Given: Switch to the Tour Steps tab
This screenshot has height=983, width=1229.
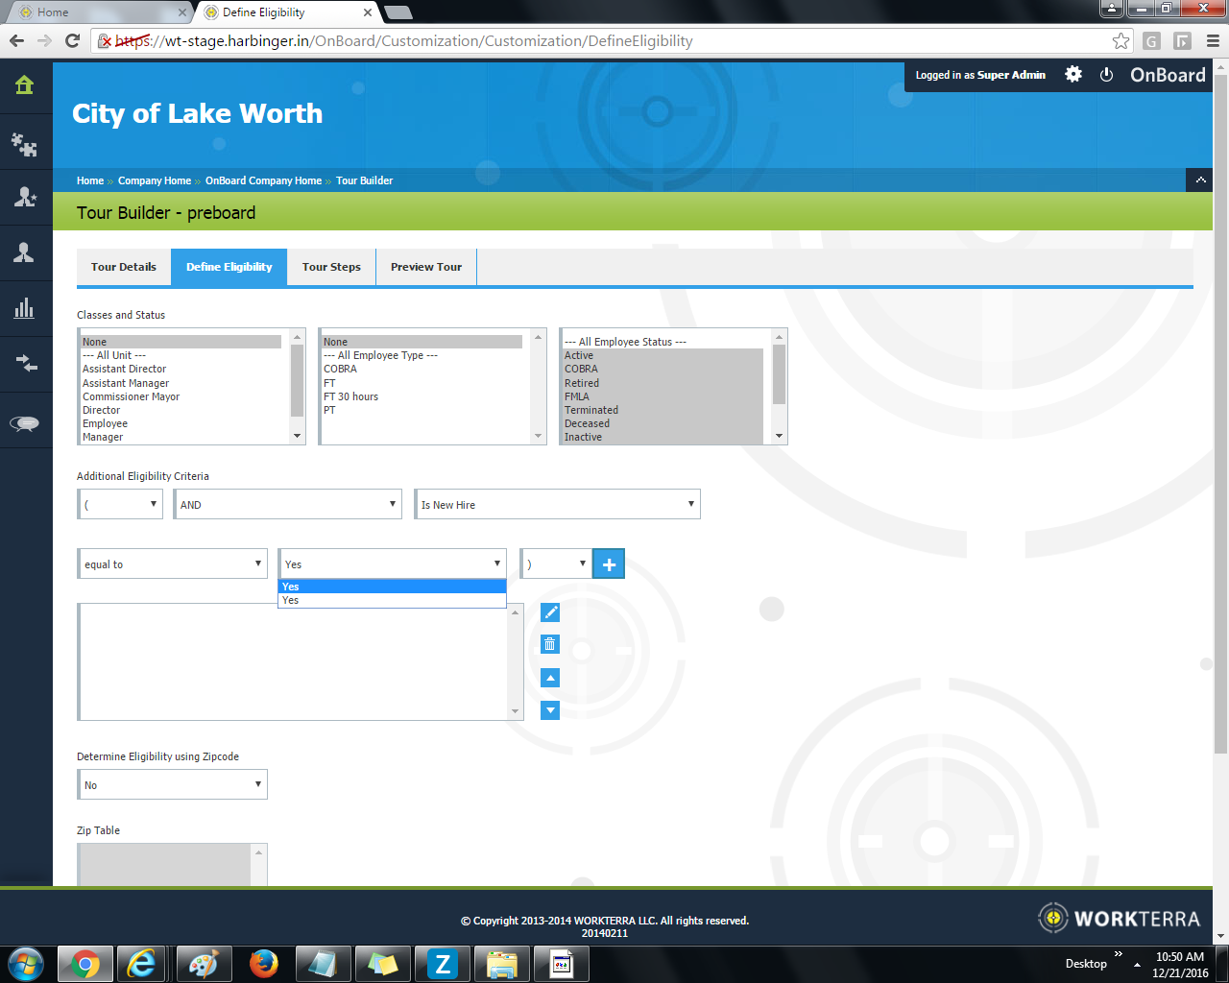Looking at the screenshot, I should click(x=331, y=267).
